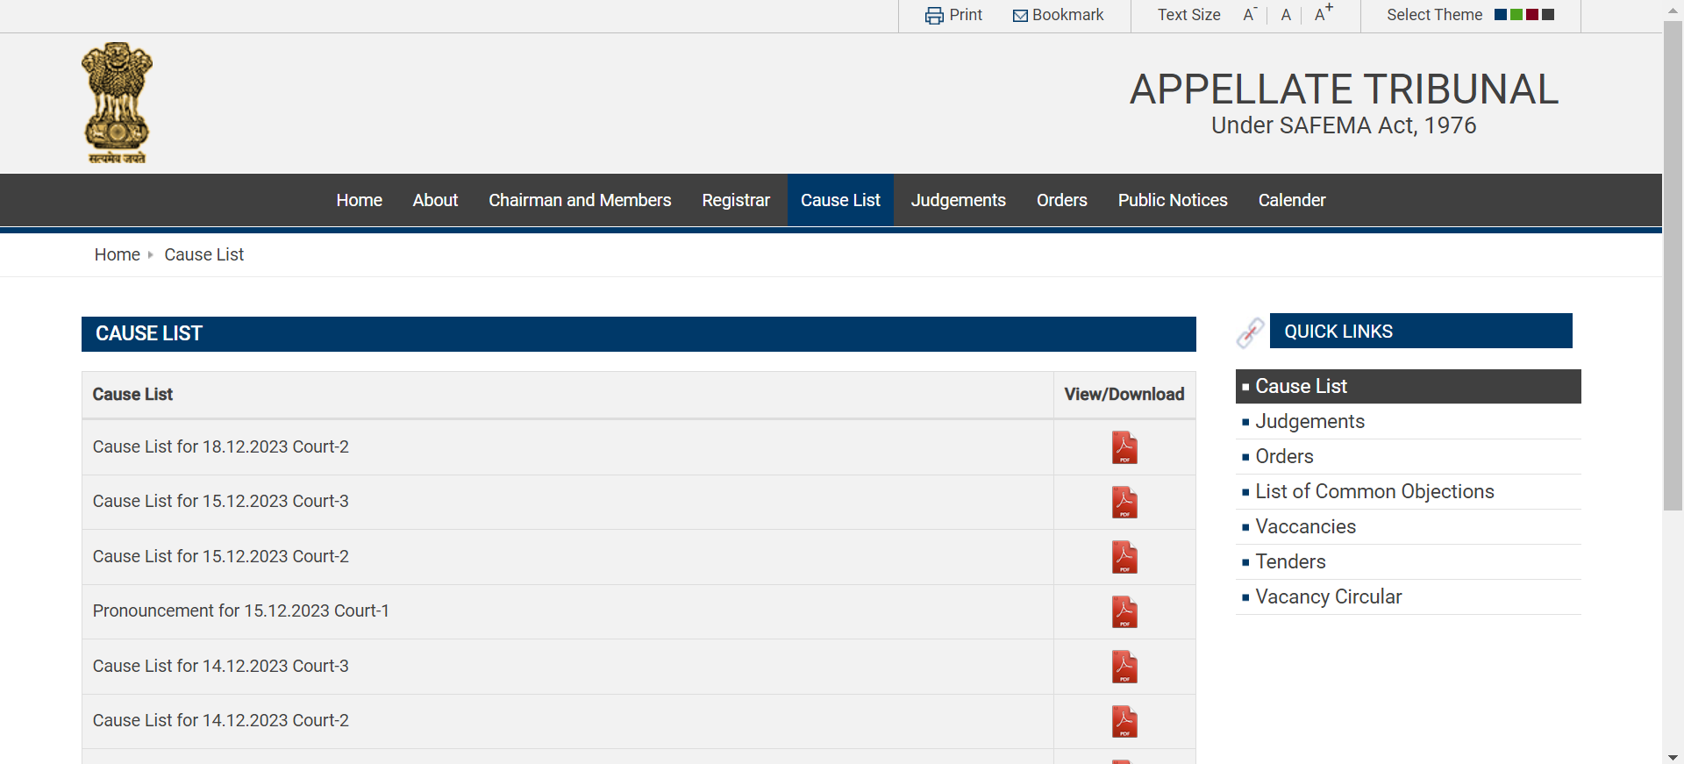Viewport: 1684px width, 764px height.
Task: Open Judgements in the navigation menu
Action: (958, 200)
